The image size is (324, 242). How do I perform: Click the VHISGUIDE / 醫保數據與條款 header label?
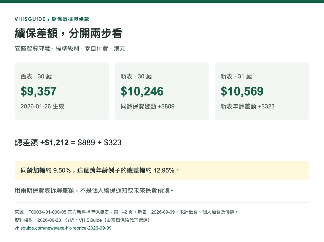(52, 19)
